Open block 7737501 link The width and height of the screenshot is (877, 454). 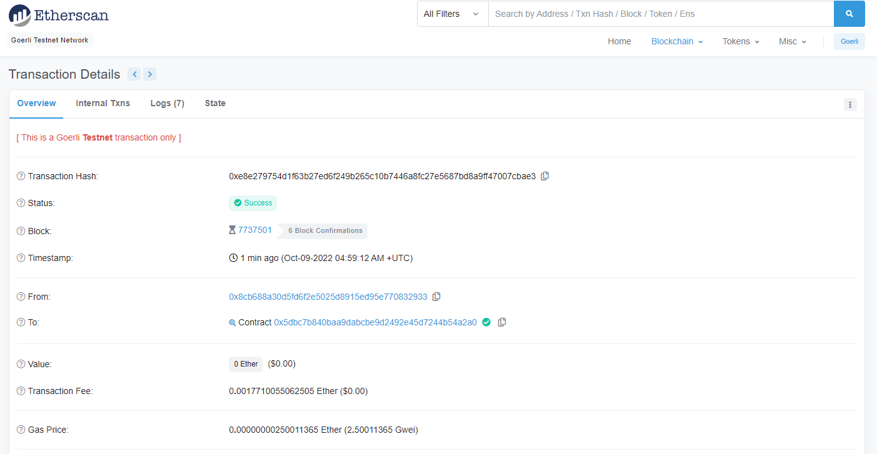(255, 230)
